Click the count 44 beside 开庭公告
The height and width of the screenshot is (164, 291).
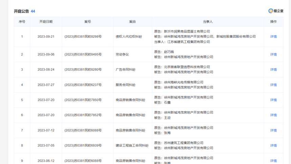[x=33, y=11]
